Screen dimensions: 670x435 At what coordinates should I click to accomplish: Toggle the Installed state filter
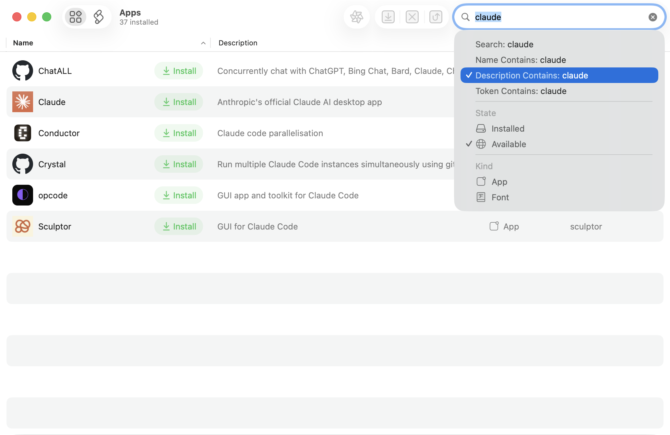point(508,129)
